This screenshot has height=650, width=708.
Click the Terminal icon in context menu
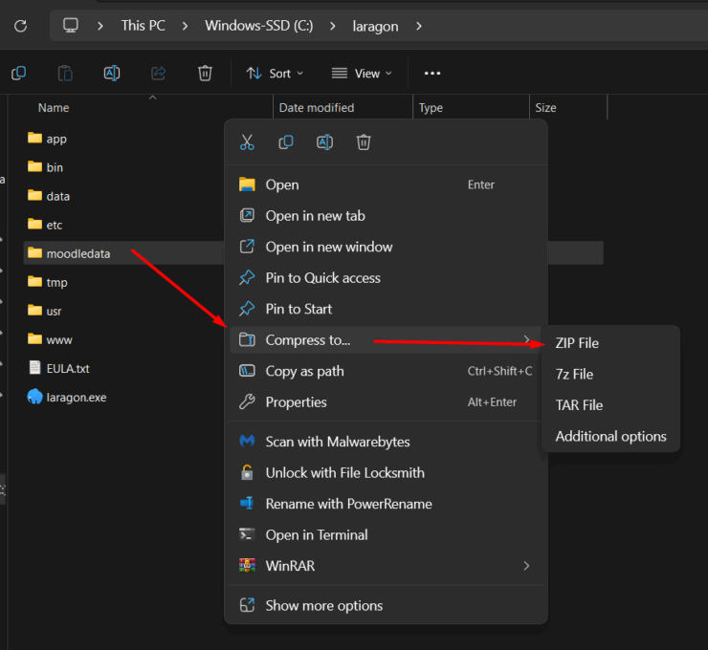(x=247, y=534)
